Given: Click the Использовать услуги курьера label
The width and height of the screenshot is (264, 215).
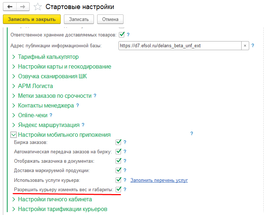Looking at the screenshot, I should tap(47, 180).
